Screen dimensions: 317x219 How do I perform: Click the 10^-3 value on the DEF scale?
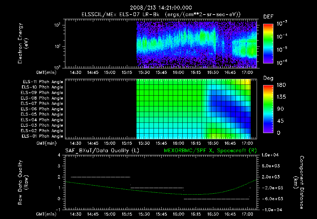[x=282, y=23]
